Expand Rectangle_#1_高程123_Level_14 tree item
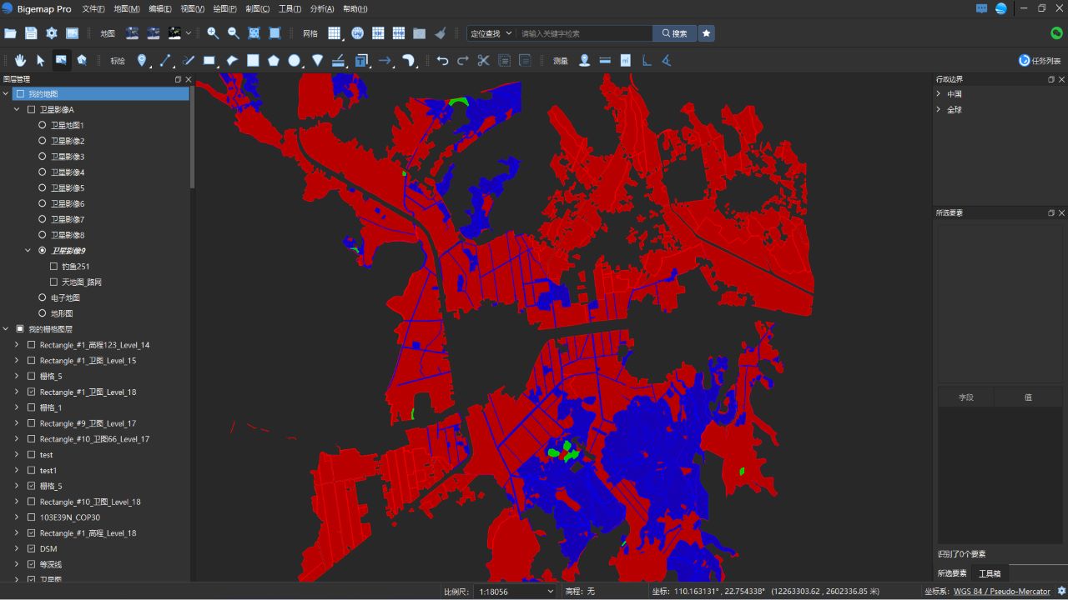Image resolution: width=1068 pixels, height=600 pixels. pos(17,344)
